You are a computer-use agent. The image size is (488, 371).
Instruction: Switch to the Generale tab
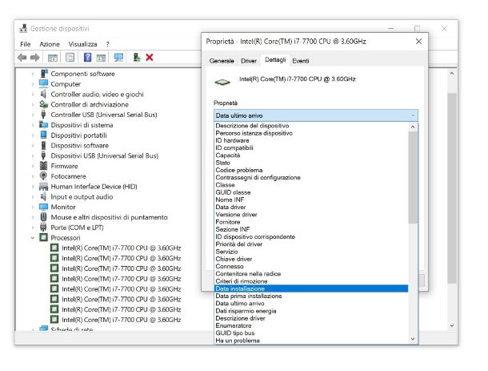pos(222,61)
